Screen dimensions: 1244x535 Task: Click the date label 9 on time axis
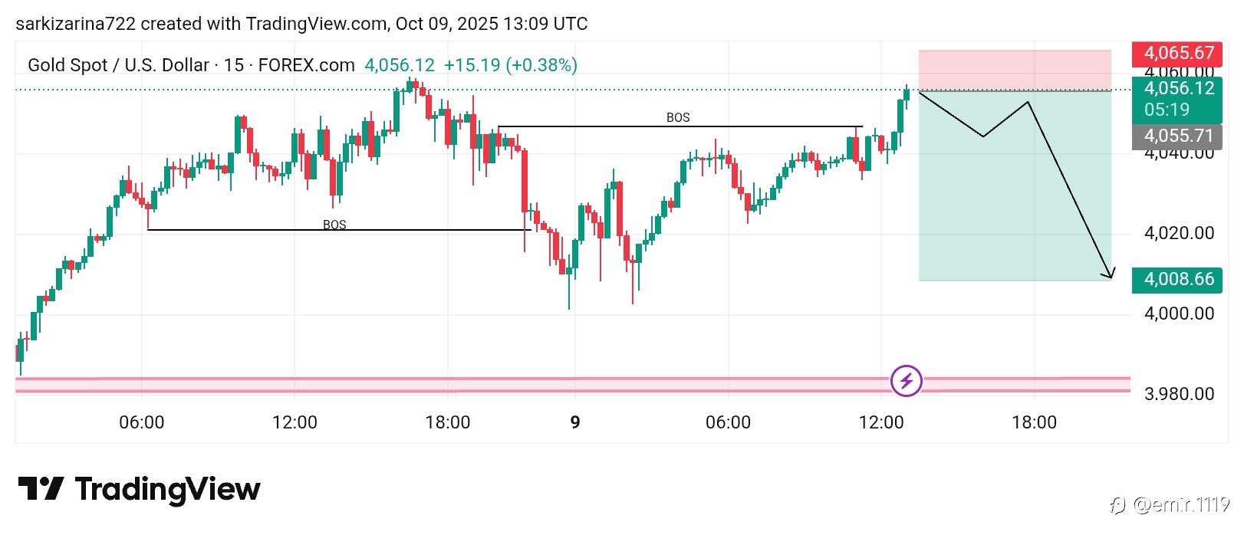[x=575, y=422]
